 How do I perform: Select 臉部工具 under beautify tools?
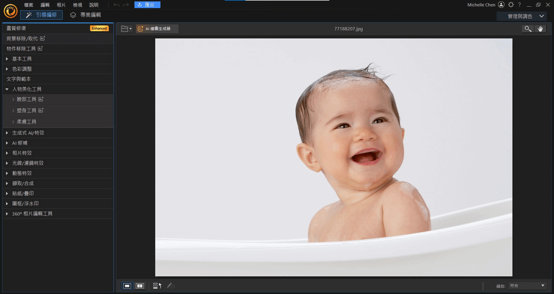(27, 99)
